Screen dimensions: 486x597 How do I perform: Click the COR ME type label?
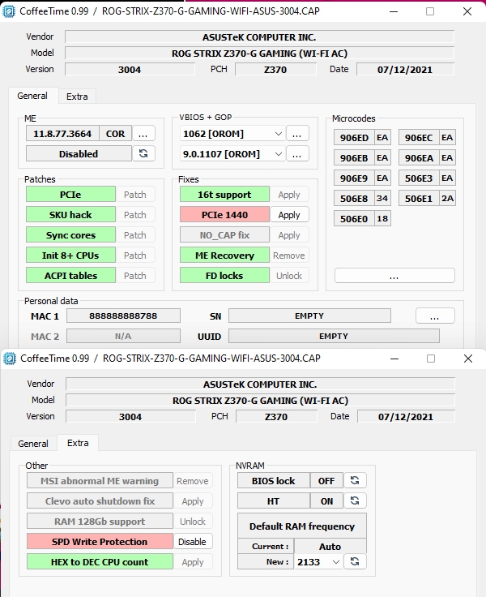click(115, 134)
